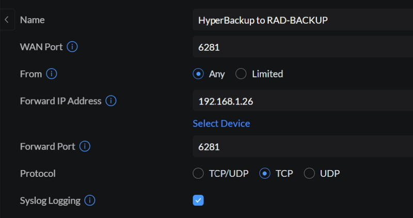This screenshot has height=218, width=413.
Task: Focus the WAN Port input field
Action: pos(302,47)
